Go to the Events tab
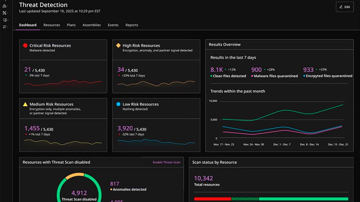The height and width of the screenshot is (202, 360). point(113,25)
